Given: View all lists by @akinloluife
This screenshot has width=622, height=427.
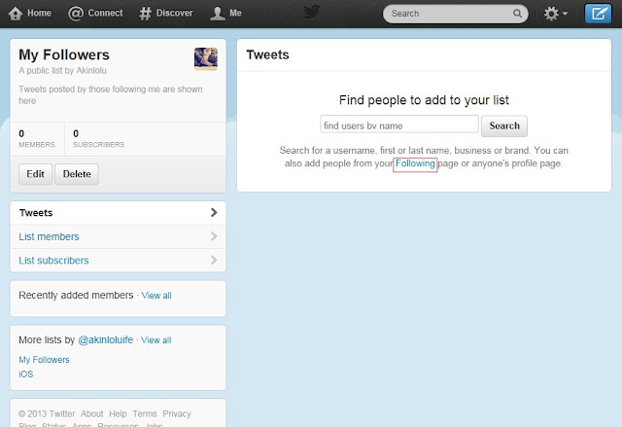Looking at the screenshot, I should pos(155,340).
